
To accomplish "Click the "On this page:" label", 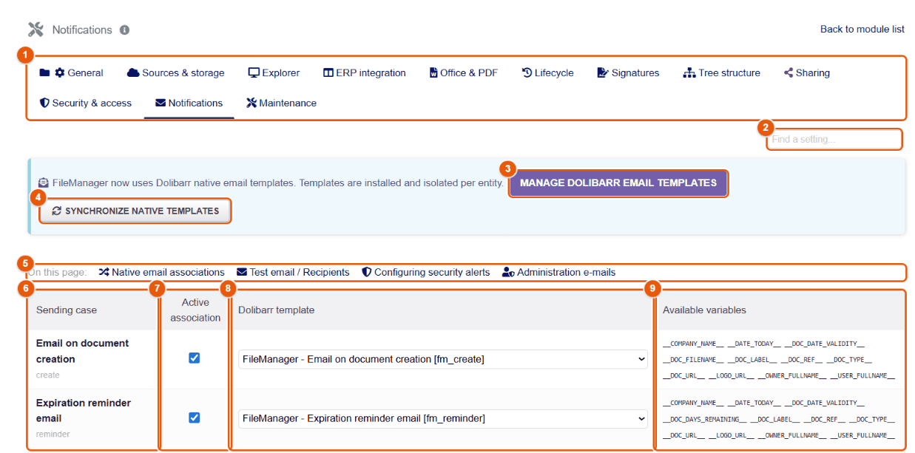I will tap(58, 272).
